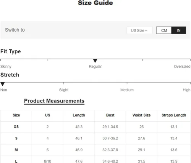
Task: Click the Bust column header
Action: pos(110,115)
